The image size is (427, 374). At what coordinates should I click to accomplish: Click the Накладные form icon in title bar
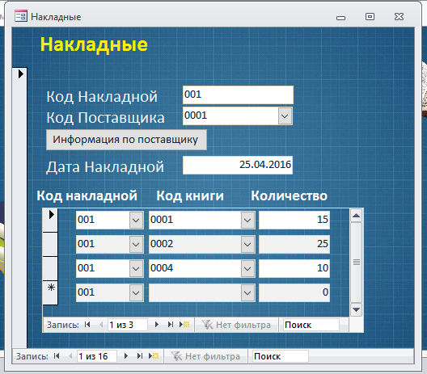point(21,16)
